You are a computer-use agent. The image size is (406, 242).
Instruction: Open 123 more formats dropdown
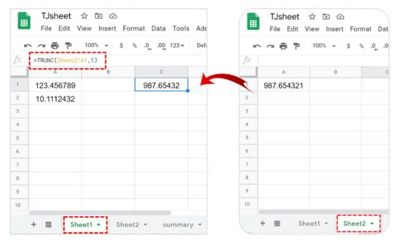177,45
